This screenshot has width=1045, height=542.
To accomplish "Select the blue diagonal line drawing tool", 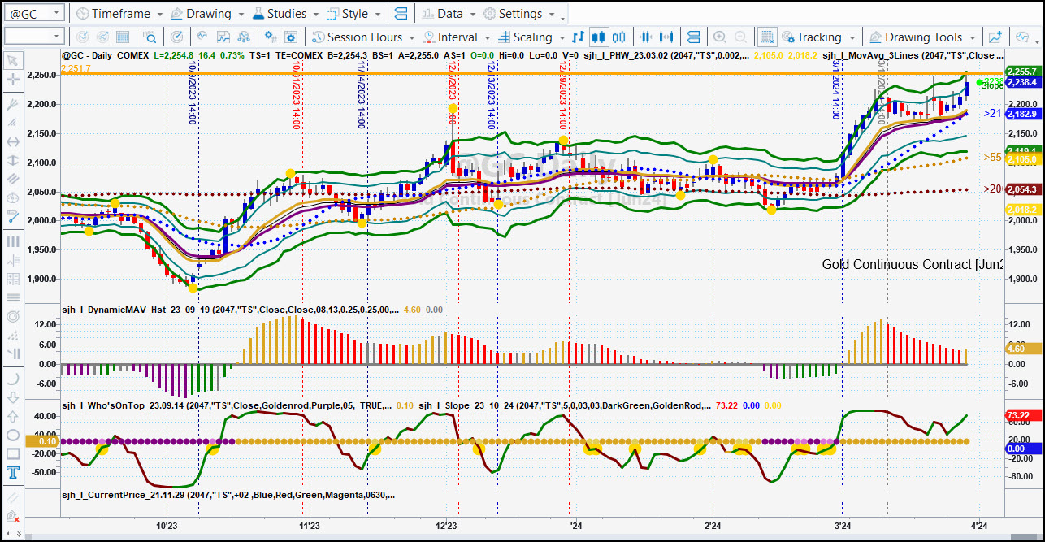I will coord(12,217).
